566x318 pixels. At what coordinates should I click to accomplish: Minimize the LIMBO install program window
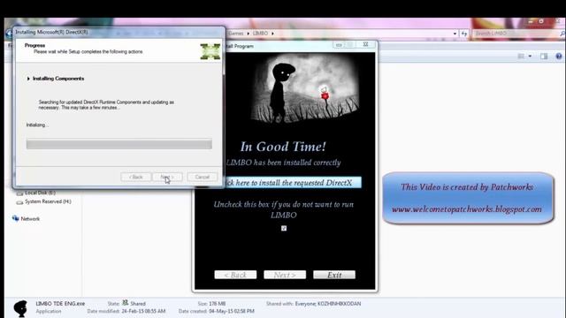(x=339, y=45)
